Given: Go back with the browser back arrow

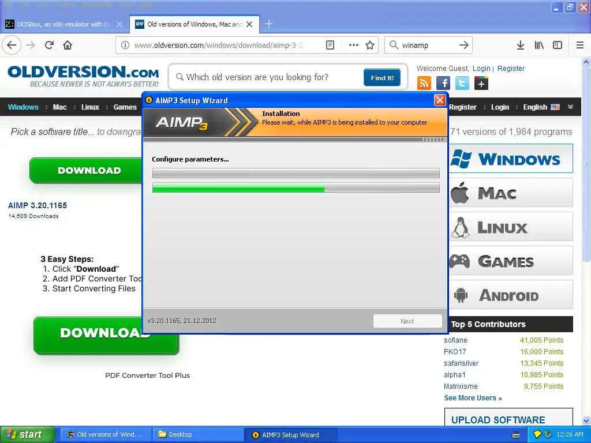Looking at the screenshot, I should (12, 45).
